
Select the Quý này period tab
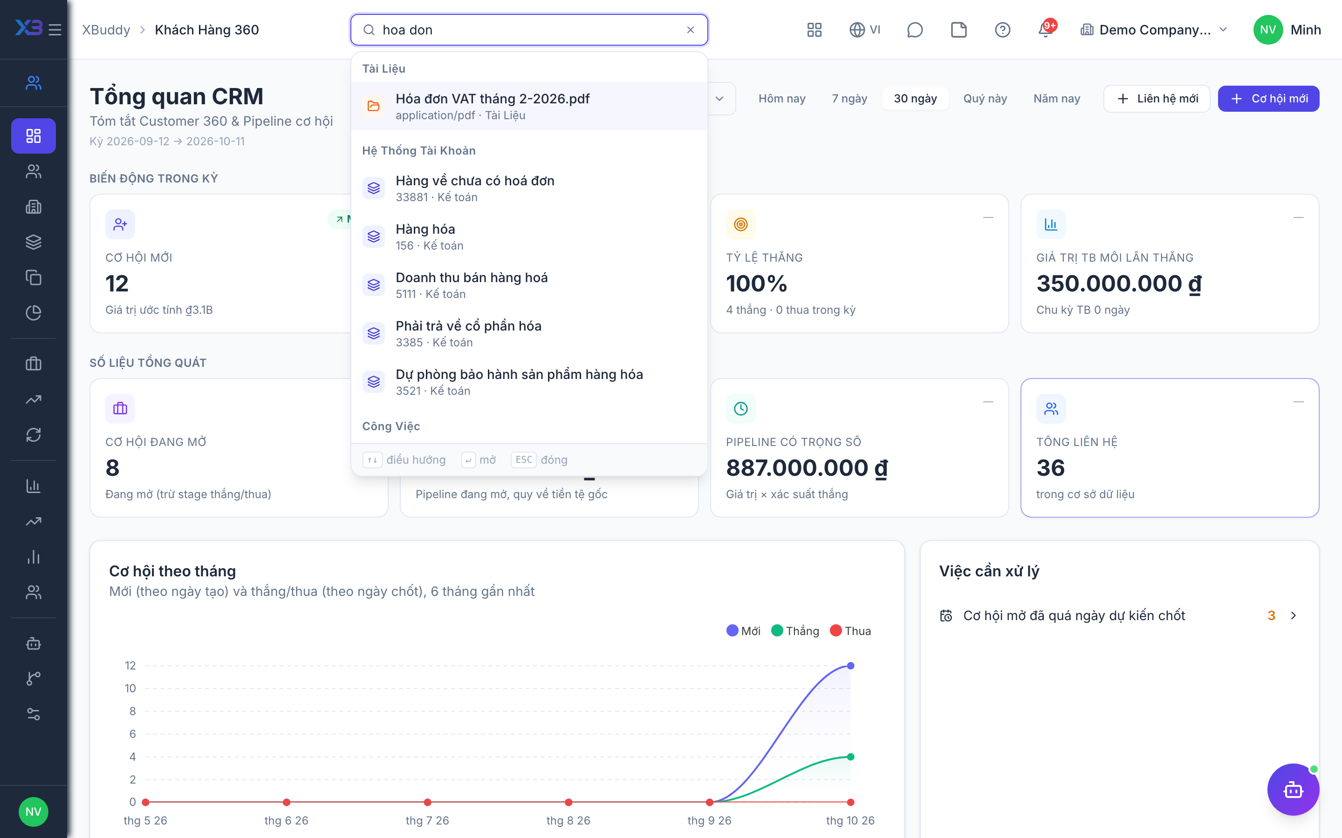point(985,99)
